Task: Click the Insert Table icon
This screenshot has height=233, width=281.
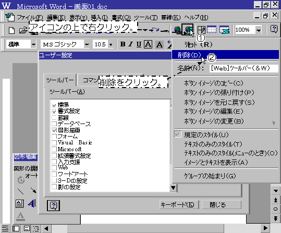Action: click(x=212, y=30)
